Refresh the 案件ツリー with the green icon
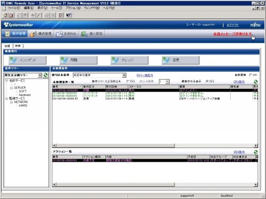266x199 pixels. (46, 75)
